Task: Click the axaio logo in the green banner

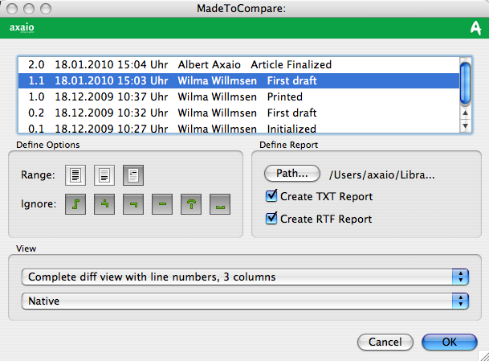Action: click(22, 28)
